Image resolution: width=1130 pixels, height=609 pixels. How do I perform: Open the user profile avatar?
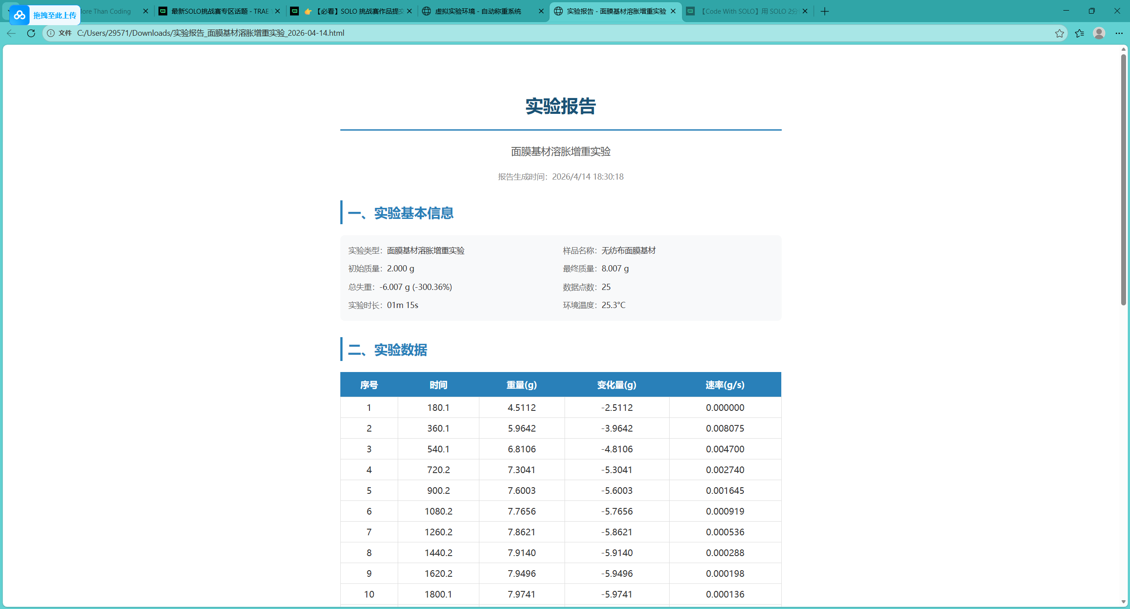1099,33
